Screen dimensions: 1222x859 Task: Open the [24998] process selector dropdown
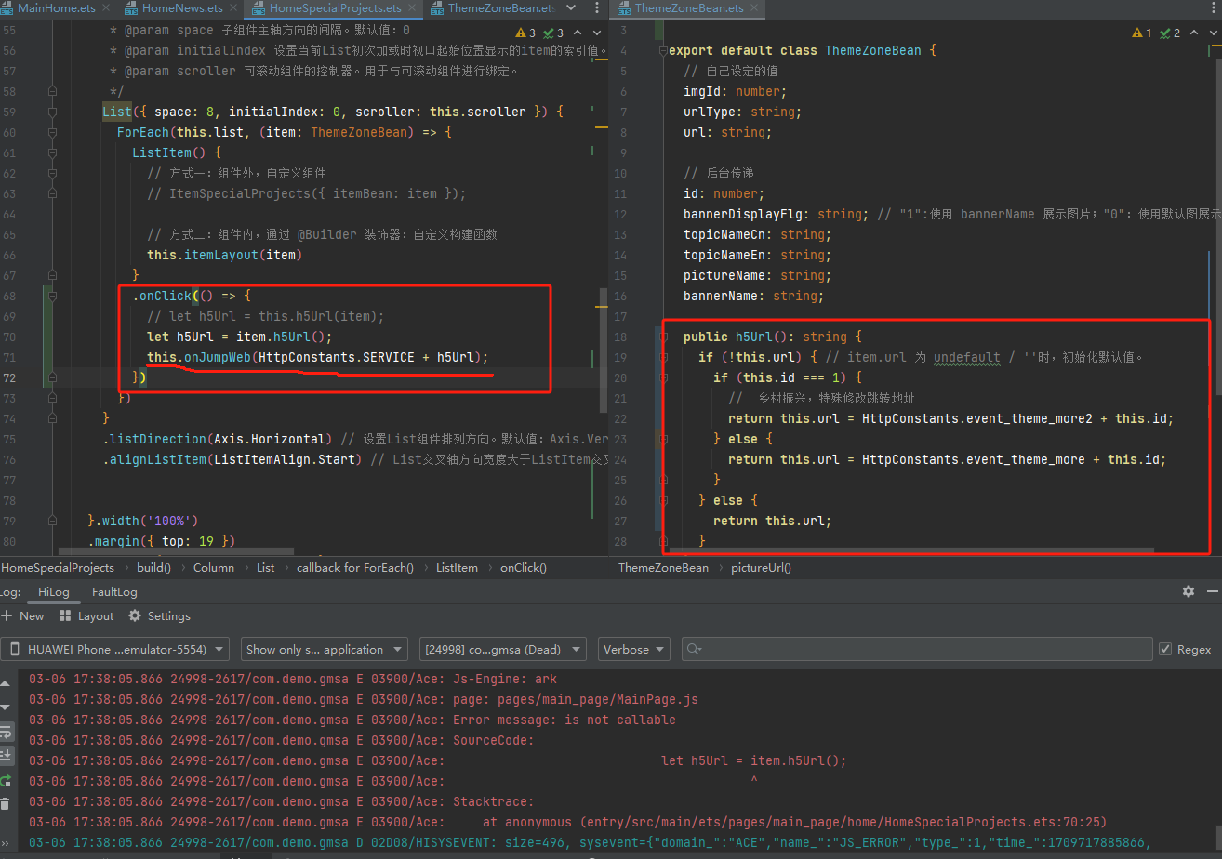tap(502, 649)
